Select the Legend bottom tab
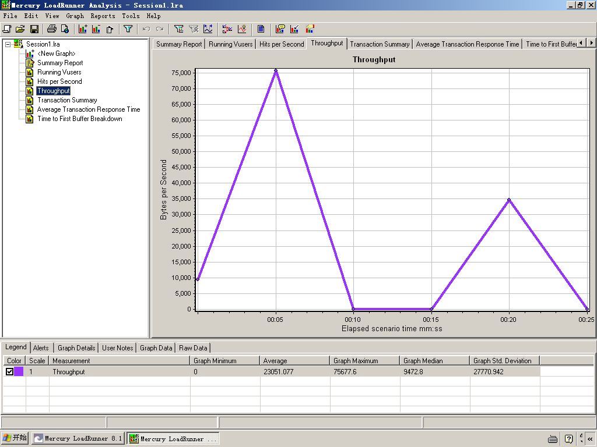 [x=16, y=347]
